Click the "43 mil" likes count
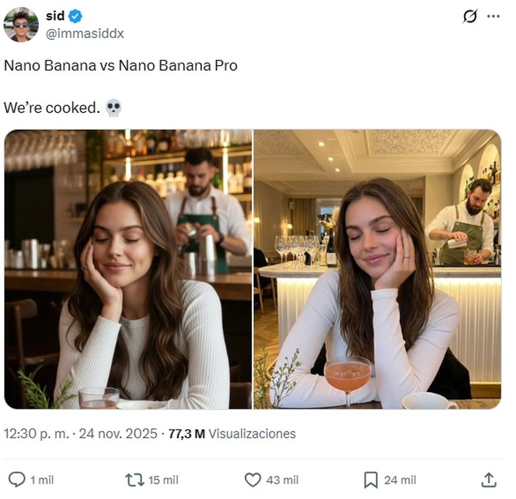516x499 pixels. (282, 480)
